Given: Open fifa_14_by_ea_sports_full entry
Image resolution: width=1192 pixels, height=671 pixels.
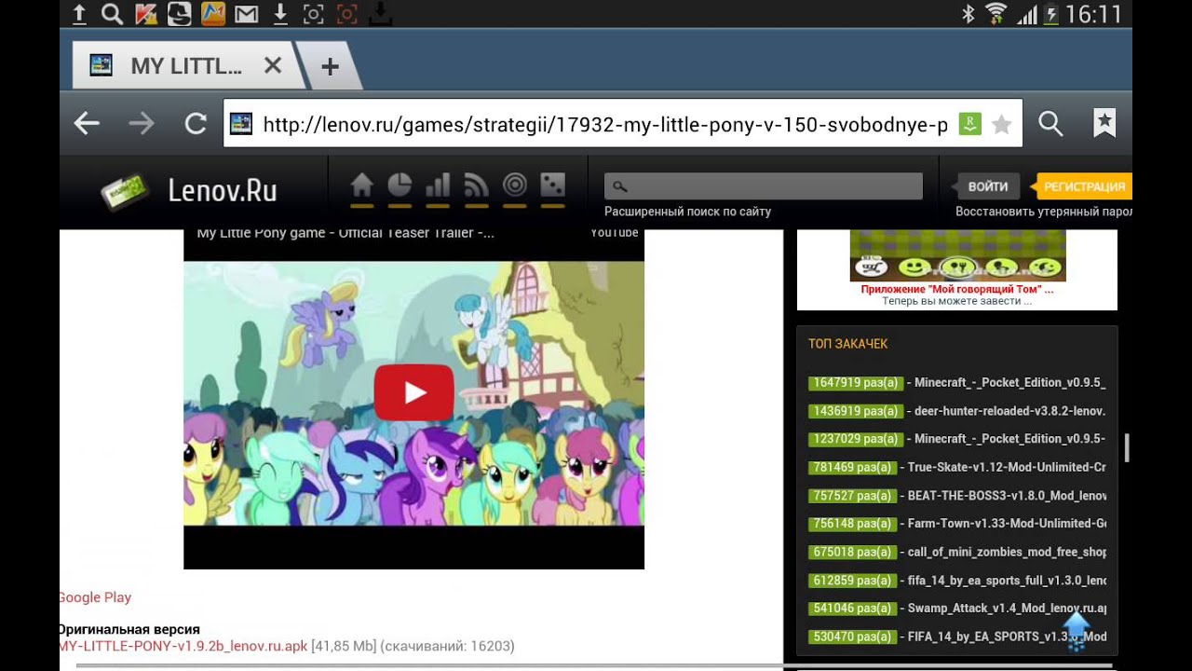Looking at the screenshot, I should click(x=957, y=581).
